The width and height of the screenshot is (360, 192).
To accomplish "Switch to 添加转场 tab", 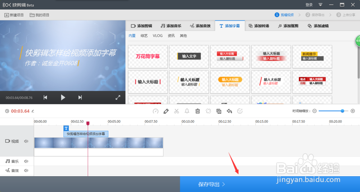I will (x=259, y=26).
